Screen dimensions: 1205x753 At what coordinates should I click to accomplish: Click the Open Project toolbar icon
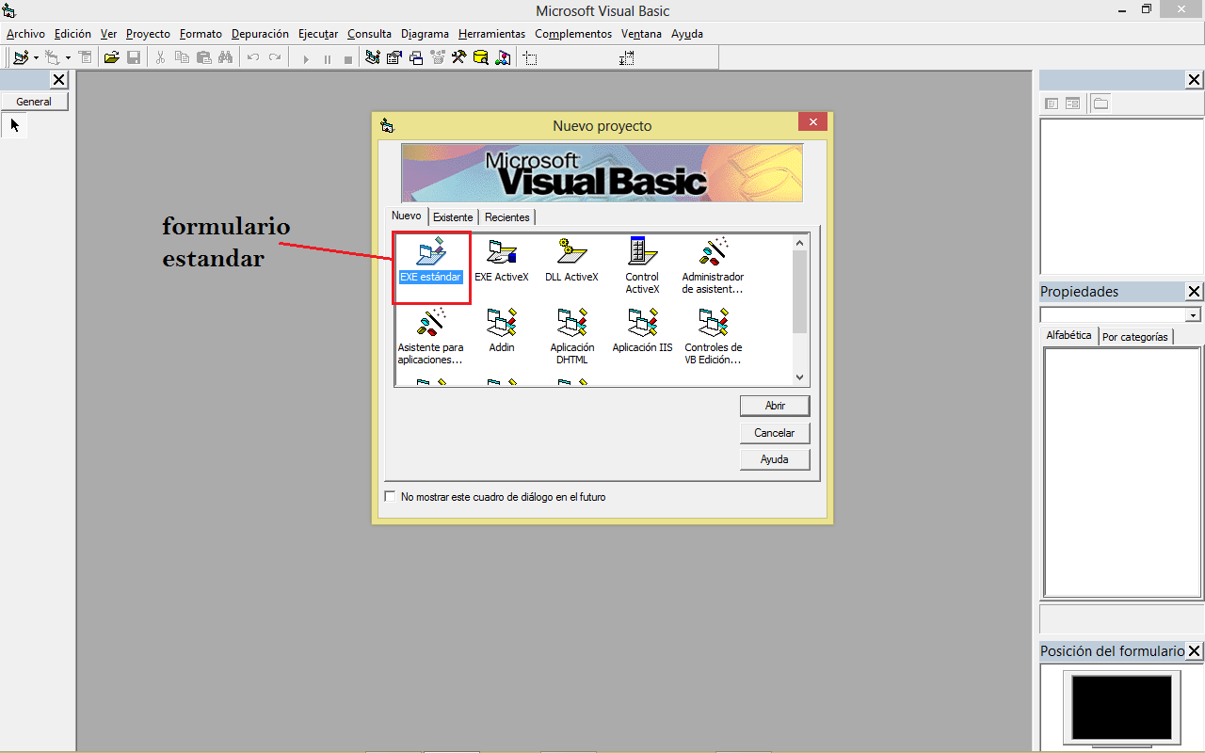click(x=112, y=56)
